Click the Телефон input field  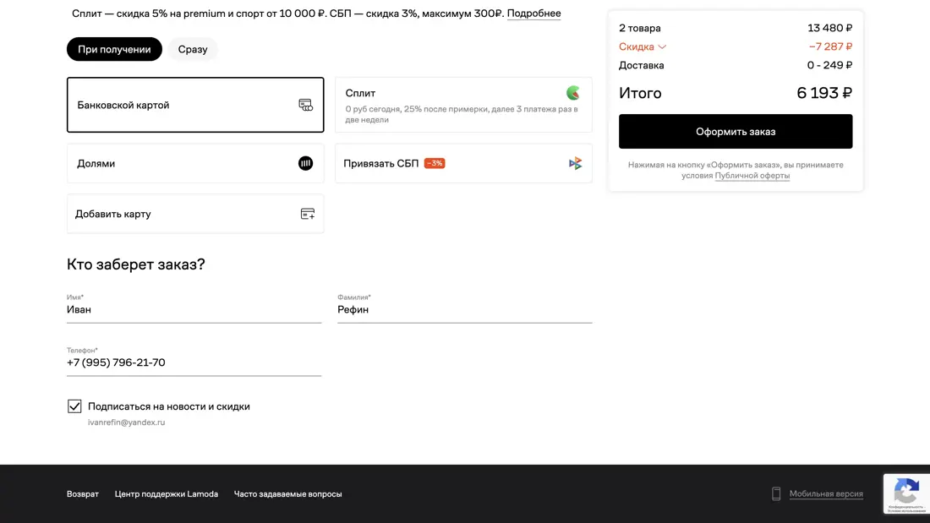click(194, 363)
